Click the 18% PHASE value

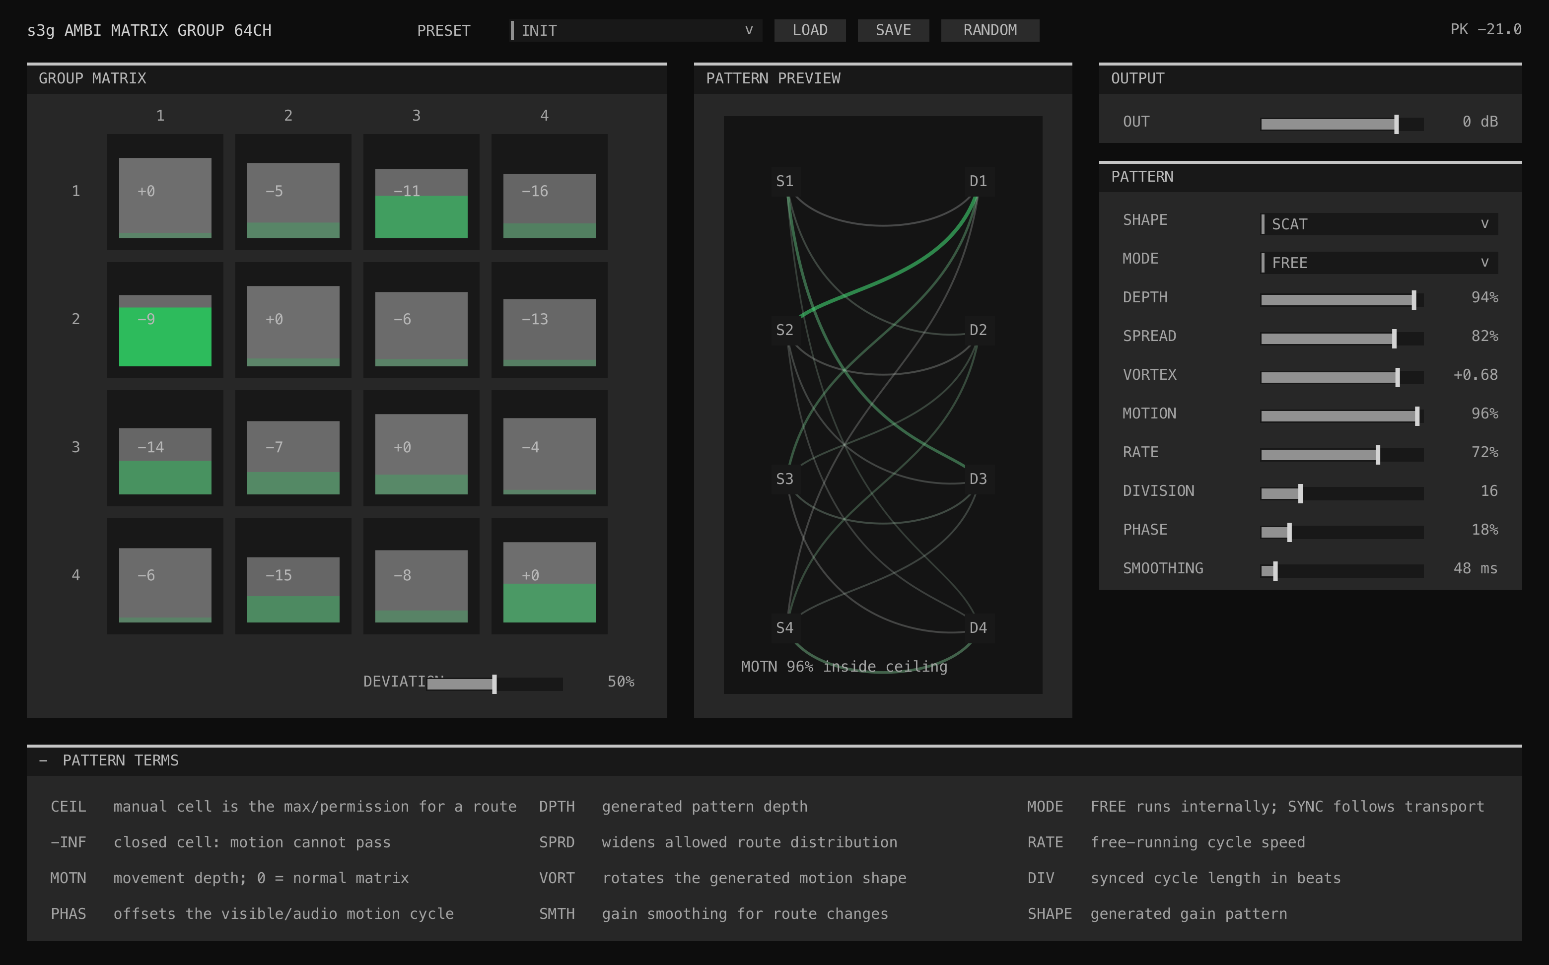(x=1484, y=530)
